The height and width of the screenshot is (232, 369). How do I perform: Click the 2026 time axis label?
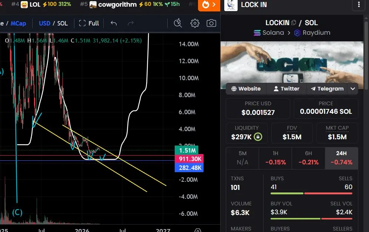click(x=82, y=230)
